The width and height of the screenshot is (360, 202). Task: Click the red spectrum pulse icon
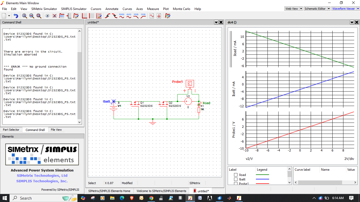(159, 16)
